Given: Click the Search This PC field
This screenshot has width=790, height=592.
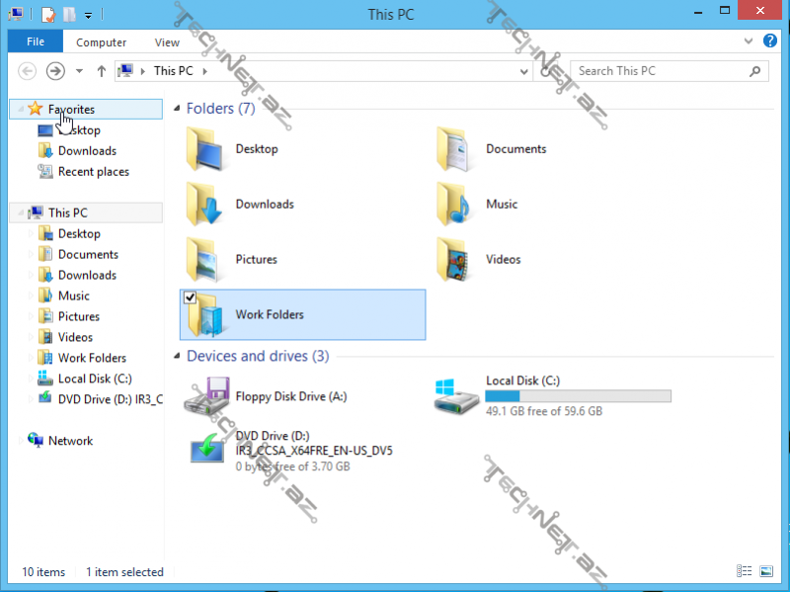Looking at the screenshot, I should (x=660, y=71).
